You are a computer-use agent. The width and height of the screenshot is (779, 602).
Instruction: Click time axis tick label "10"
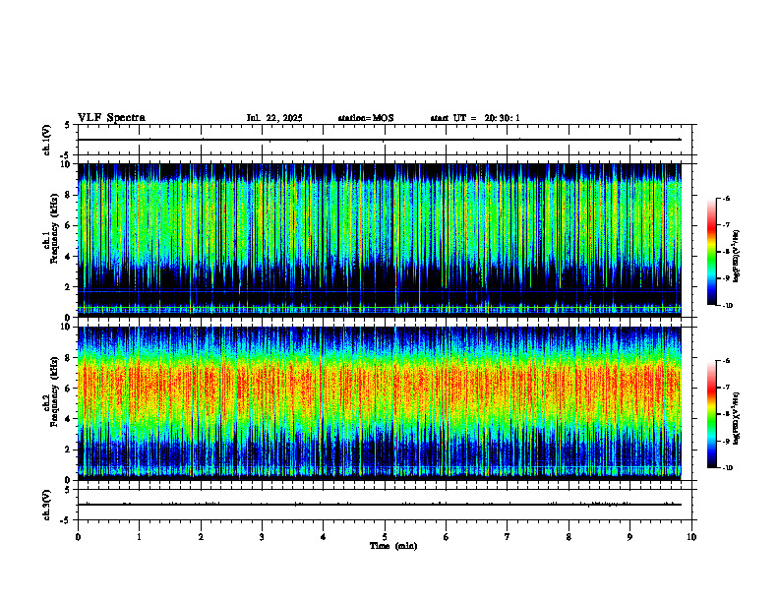pos(691,537)
